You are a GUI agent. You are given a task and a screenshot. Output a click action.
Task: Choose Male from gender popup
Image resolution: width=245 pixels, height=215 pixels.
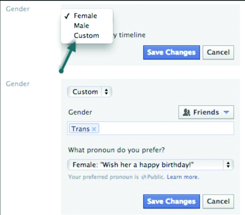tap(81, 26)
